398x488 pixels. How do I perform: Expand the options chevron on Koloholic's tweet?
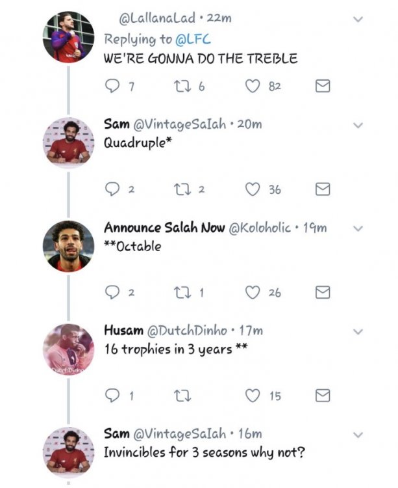point(358,229)
